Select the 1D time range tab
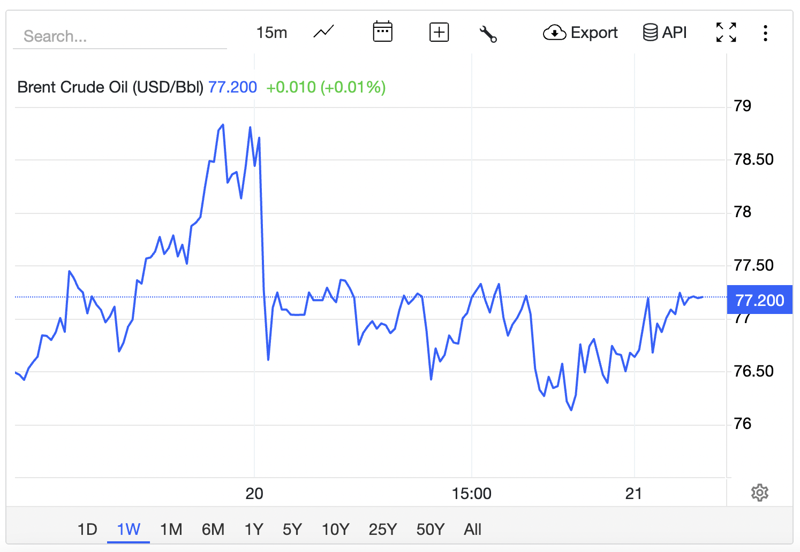800x552 pixels. [x=87, y=530]
